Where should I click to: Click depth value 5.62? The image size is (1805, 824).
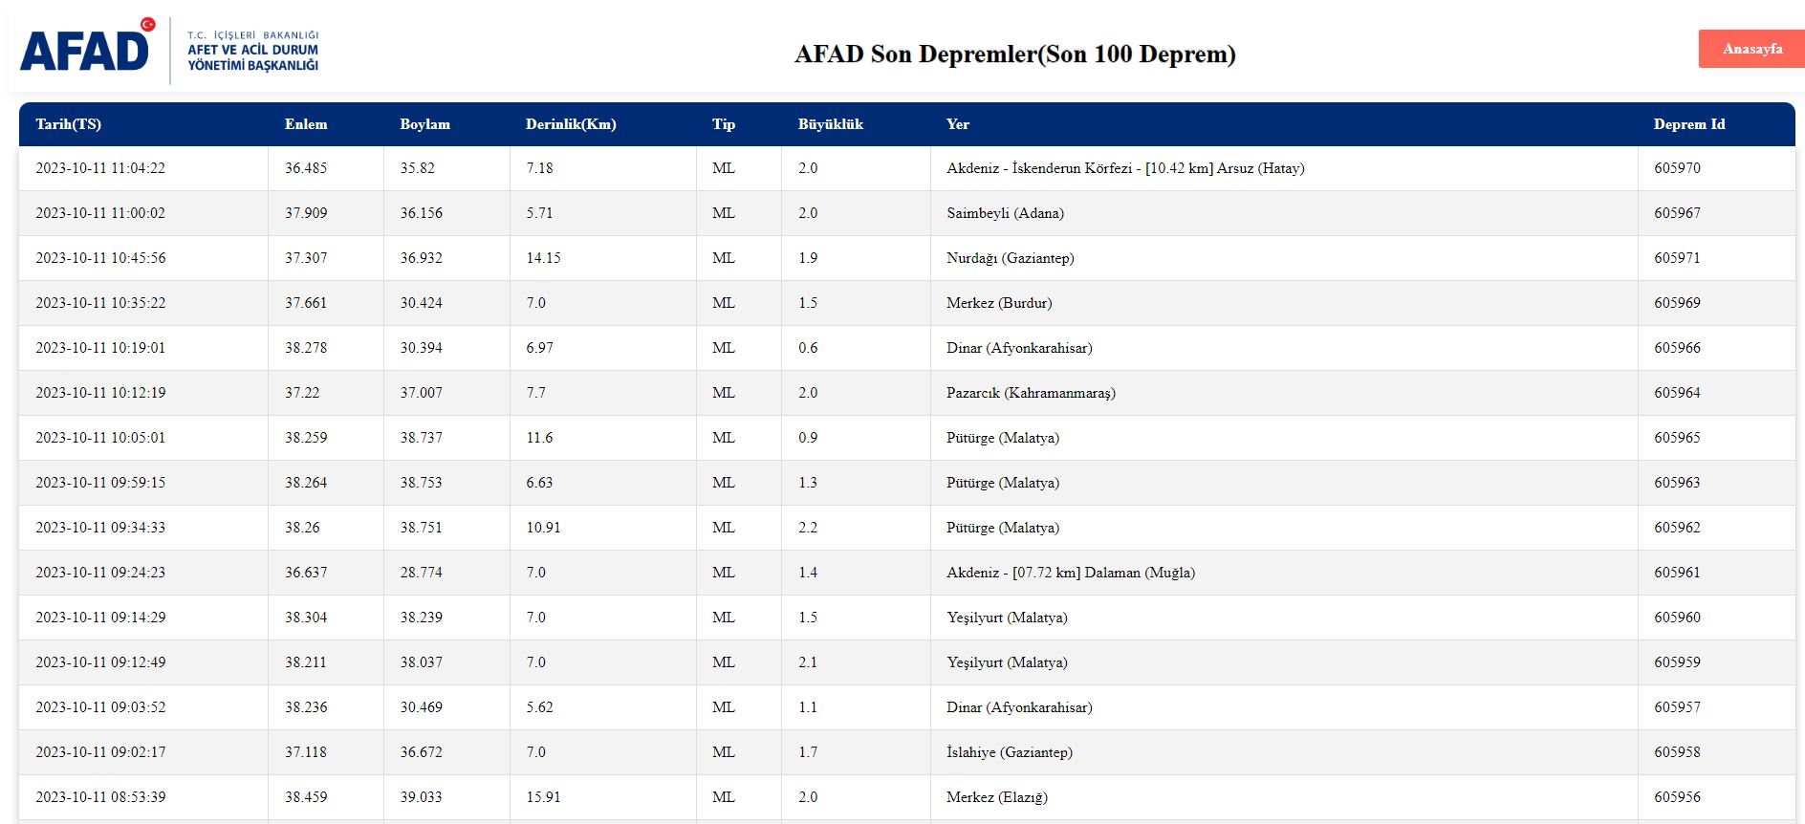coord(539,707)
